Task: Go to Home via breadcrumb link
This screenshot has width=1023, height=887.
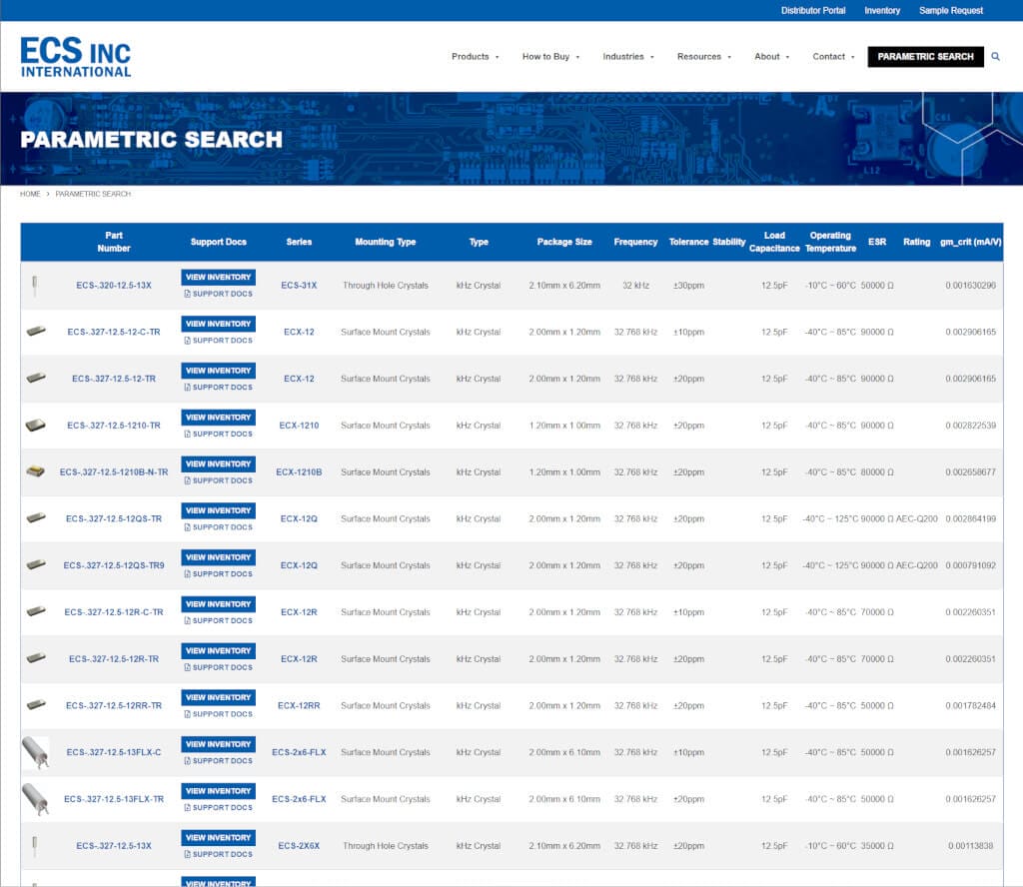Action: click(x=30, y=194)
